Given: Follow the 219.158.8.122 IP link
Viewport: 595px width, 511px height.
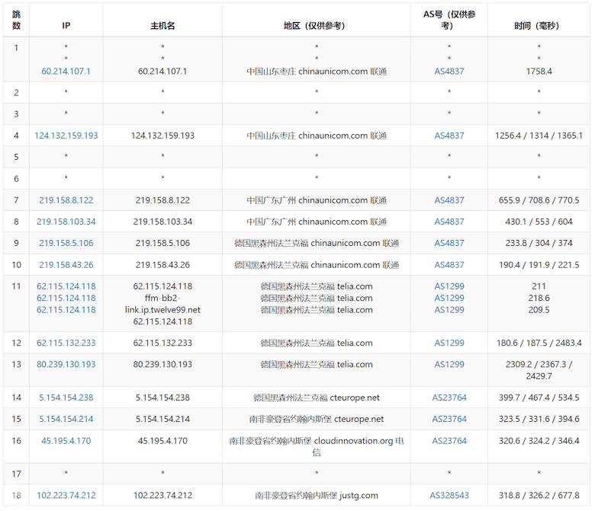Looking at the screenshot, I should pos(66,200).
